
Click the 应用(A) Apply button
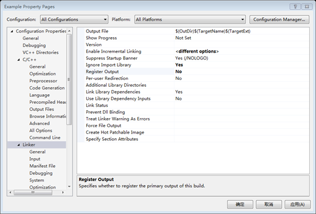coord(297,204)
